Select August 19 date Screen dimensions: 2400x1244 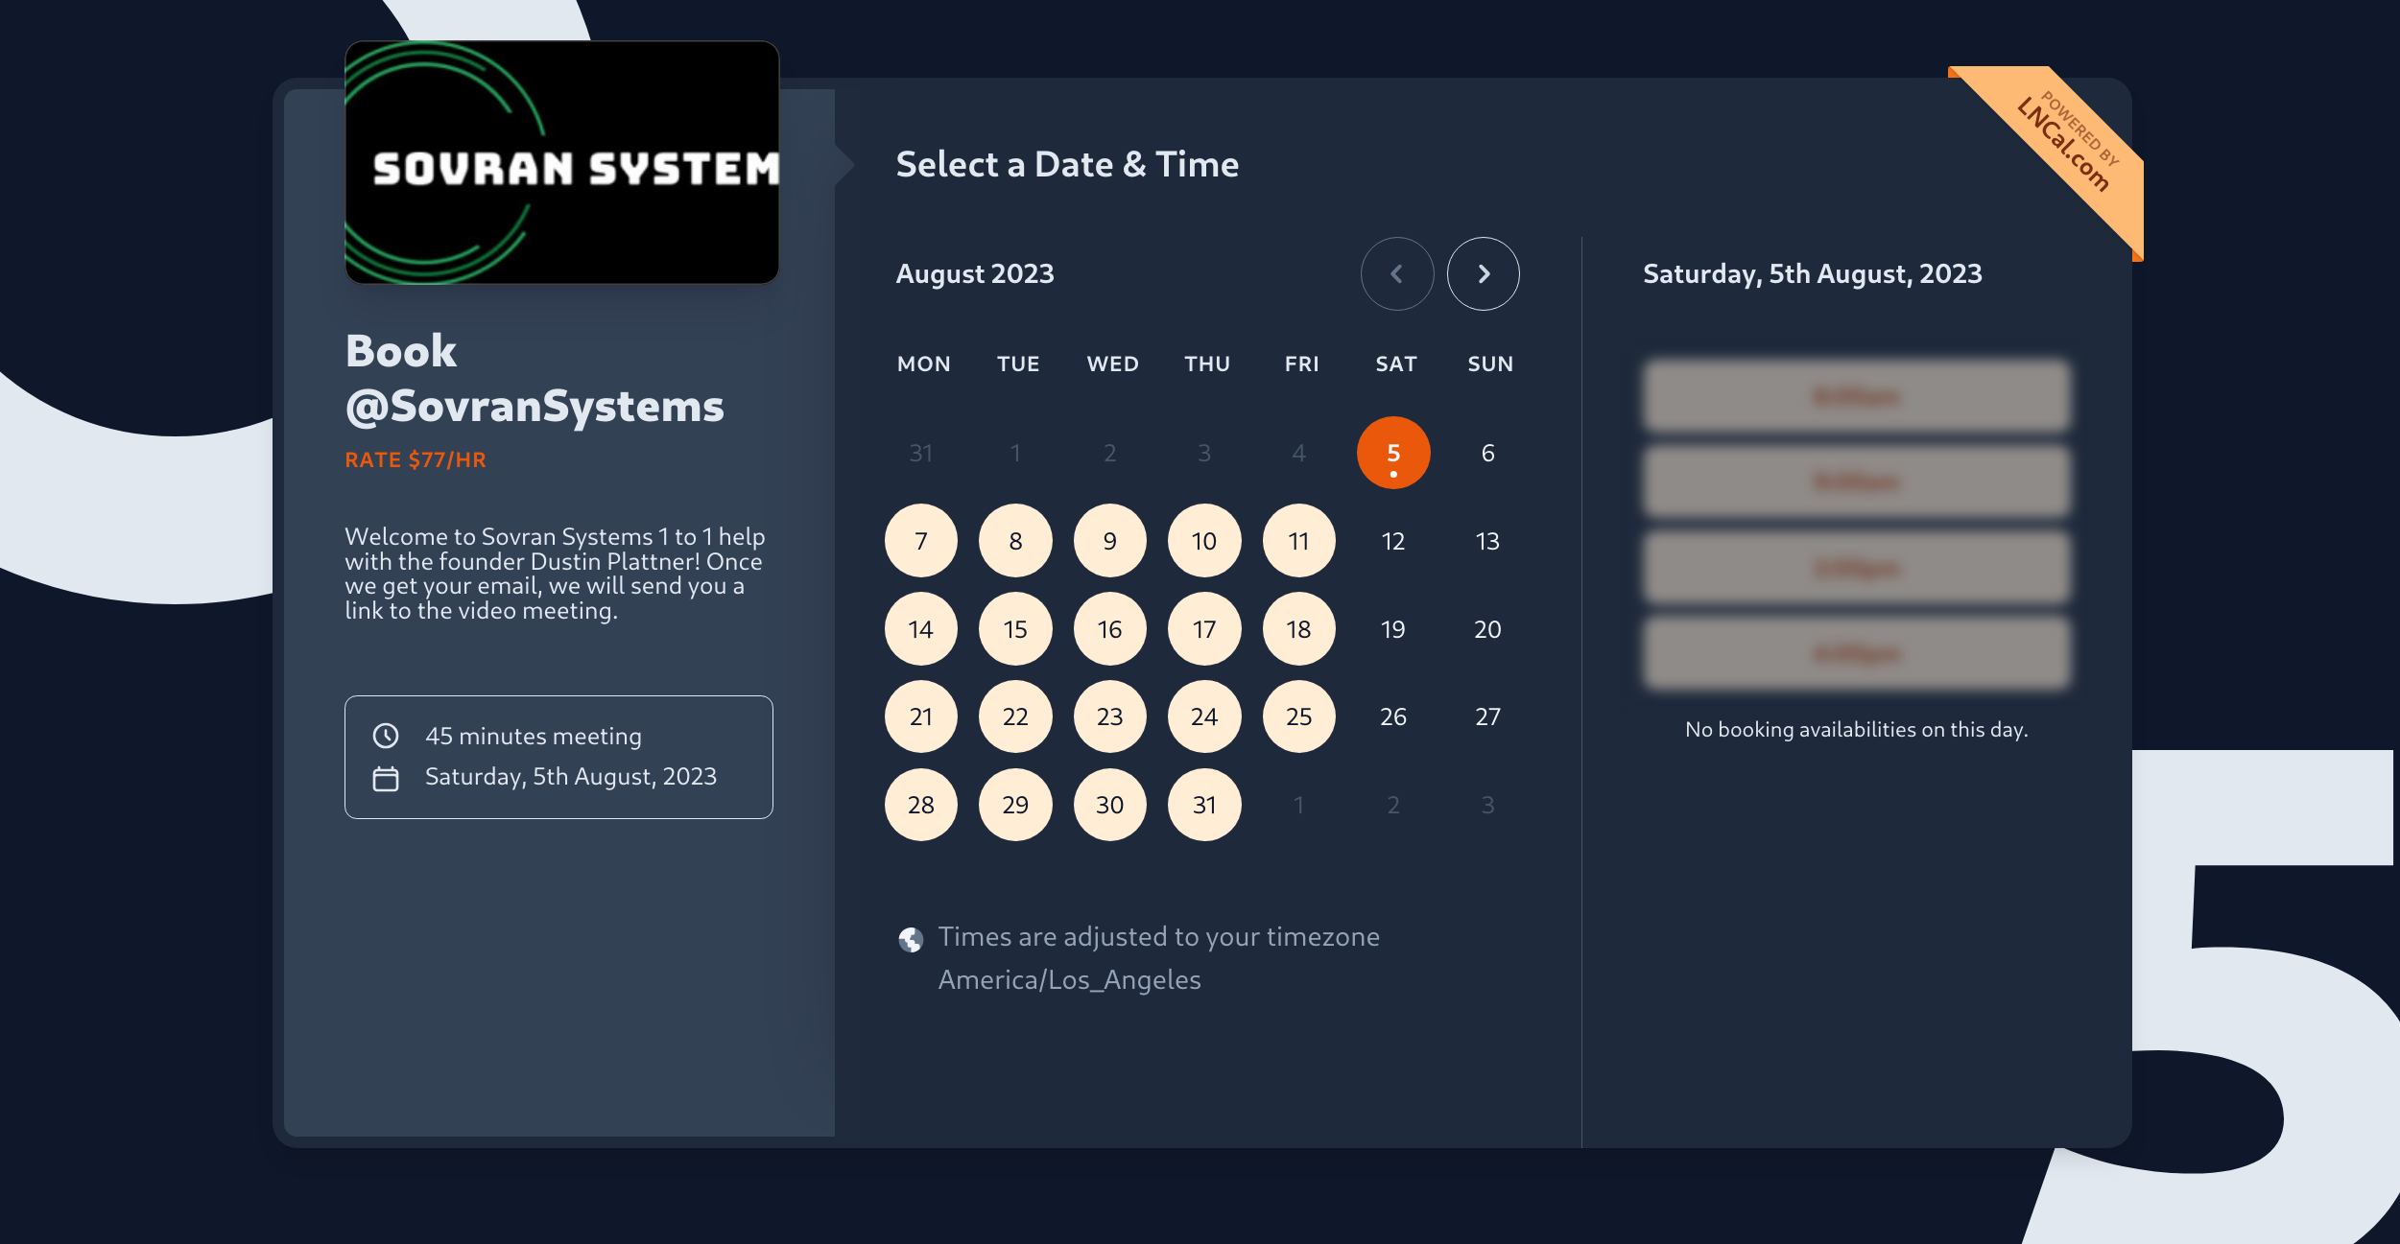[1393, 629]
